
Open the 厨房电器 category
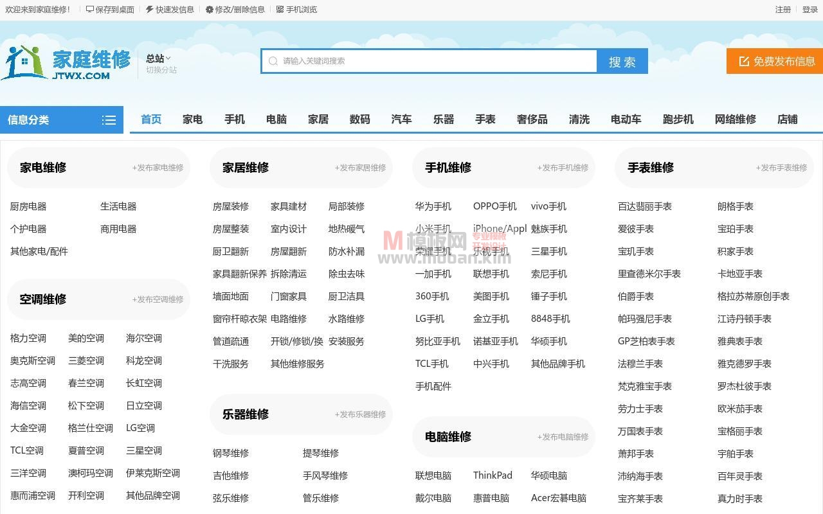point(28,206)
